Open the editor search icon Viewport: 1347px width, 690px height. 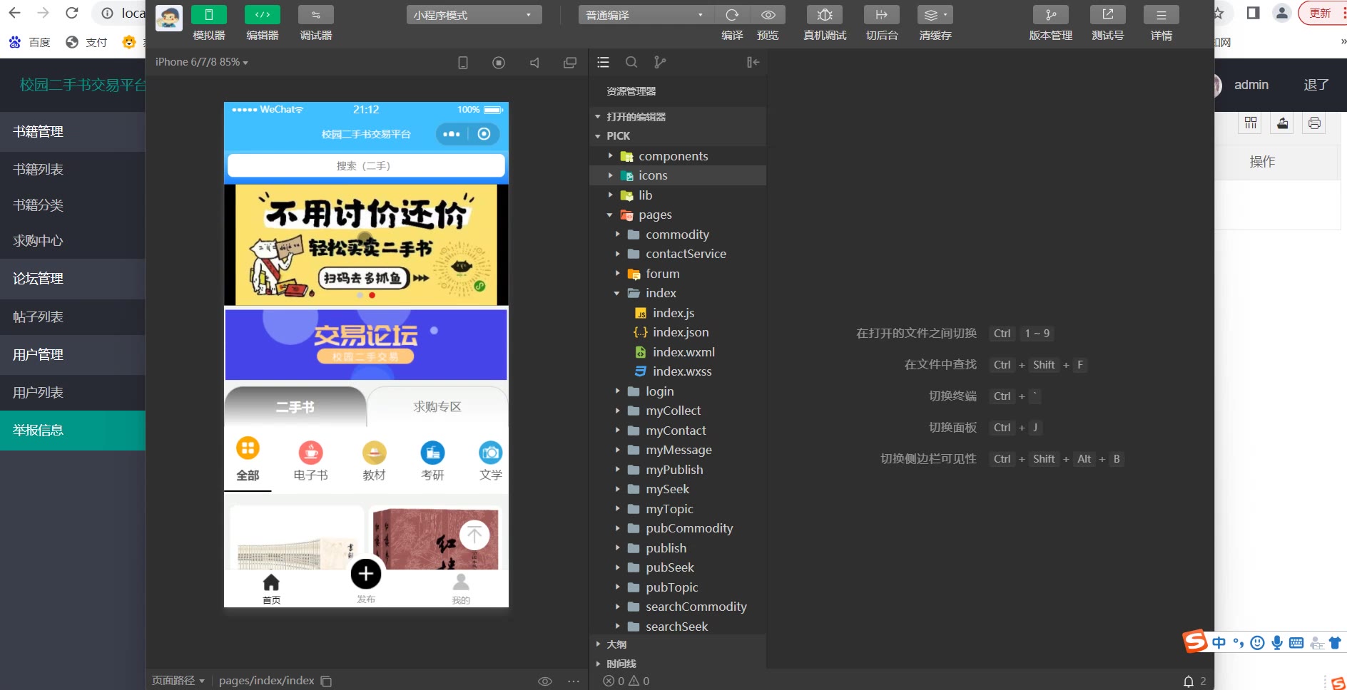tap(631, 62)
